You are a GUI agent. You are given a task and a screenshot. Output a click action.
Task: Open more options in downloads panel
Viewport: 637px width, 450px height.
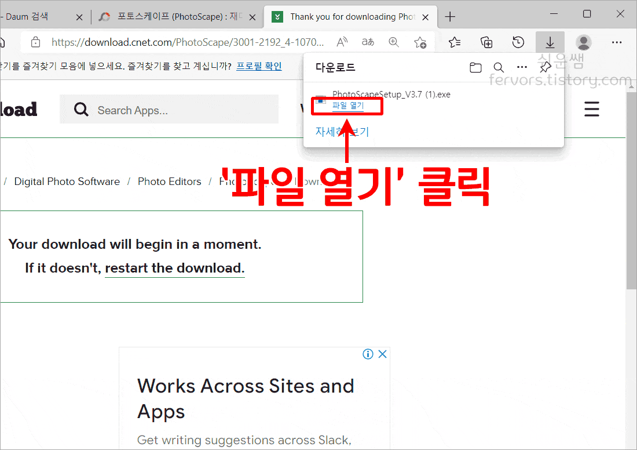click(x=522, y=67)
